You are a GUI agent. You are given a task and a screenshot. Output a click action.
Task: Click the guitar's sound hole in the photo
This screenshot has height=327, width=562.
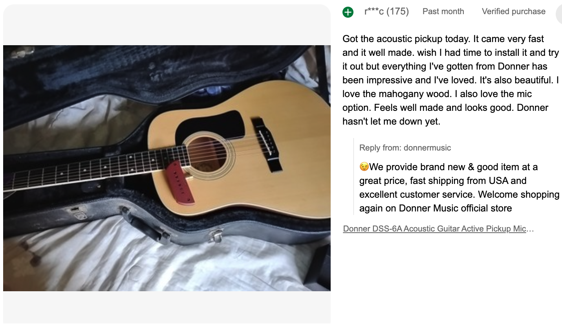[x=209, y=154]
